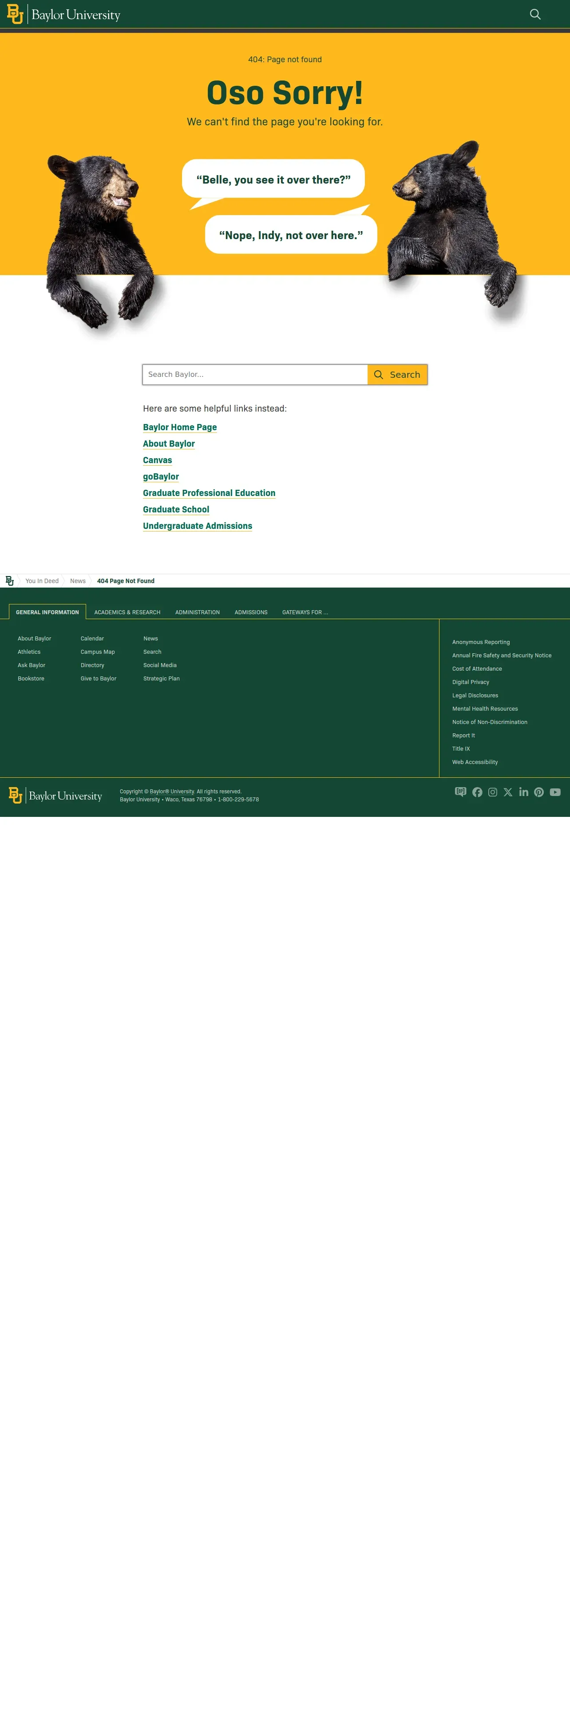Open the Title IX link
This screenshot has height=1712, width=570.
click(461, 748)
